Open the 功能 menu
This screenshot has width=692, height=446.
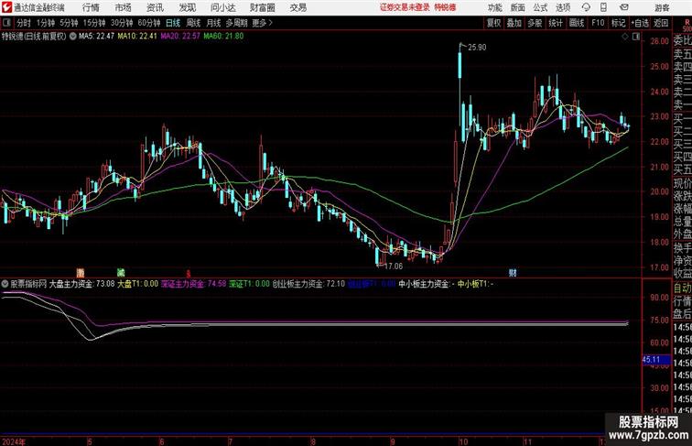(x=494, y=7)
